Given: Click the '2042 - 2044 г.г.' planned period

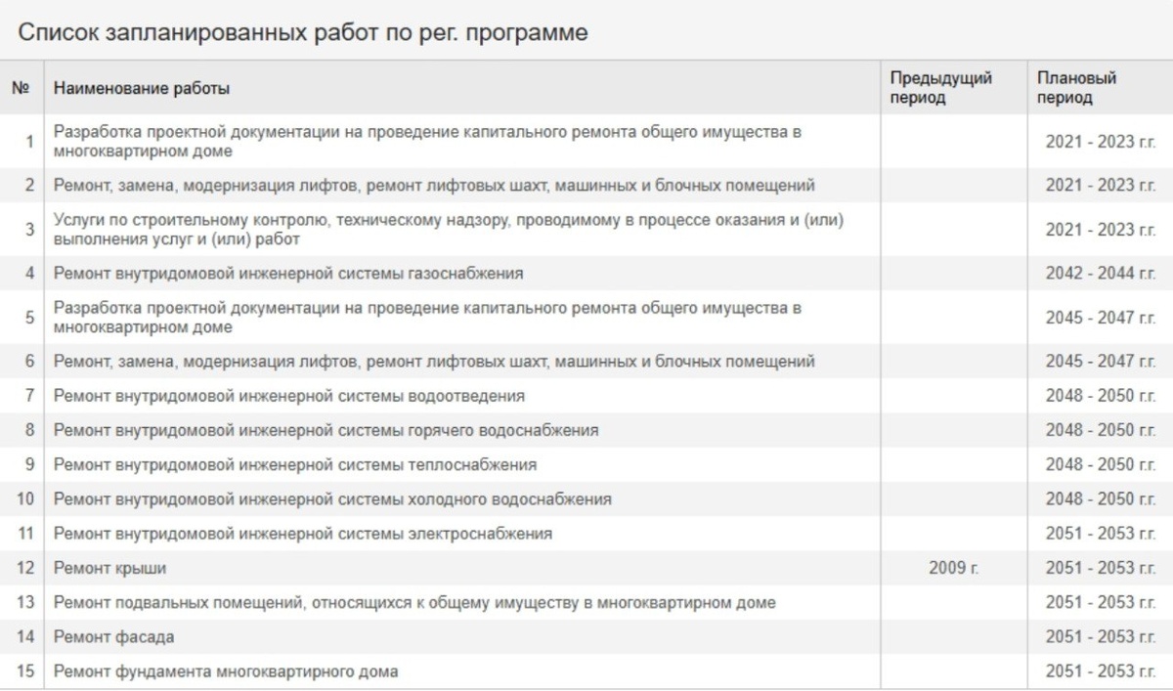Looking at the screenshot, I should [1101, 274].
